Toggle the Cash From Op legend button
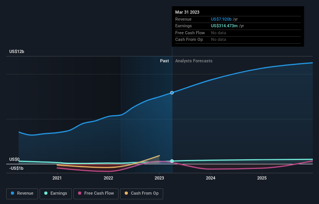319x204 pixels. coord(141,193)
